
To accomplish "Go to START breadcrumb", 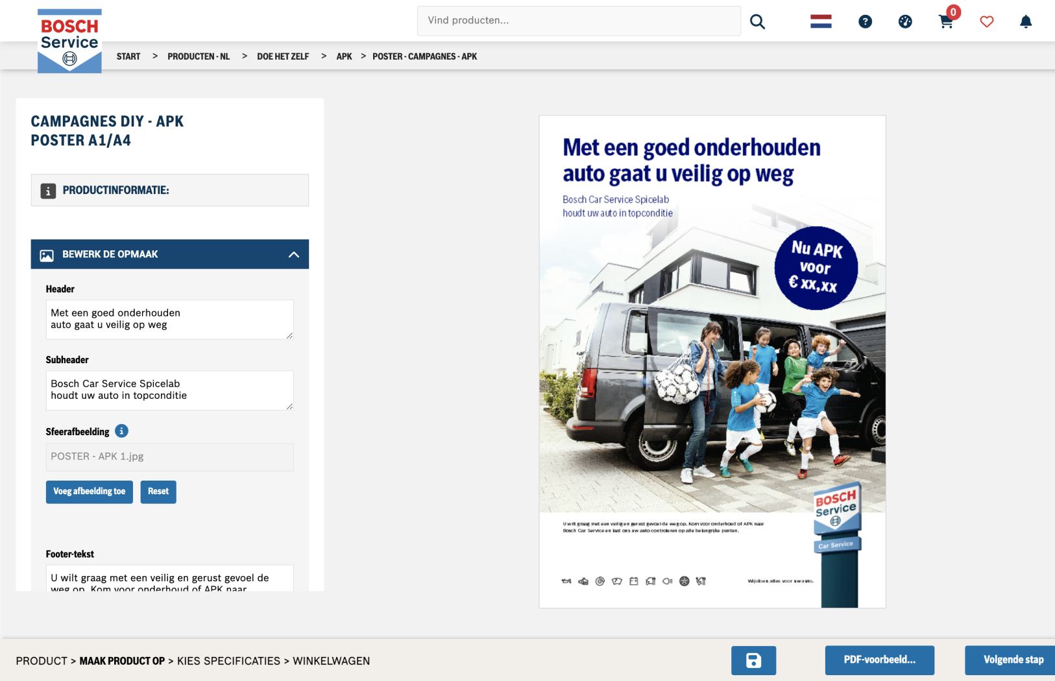I will click(x=128, y=56).
